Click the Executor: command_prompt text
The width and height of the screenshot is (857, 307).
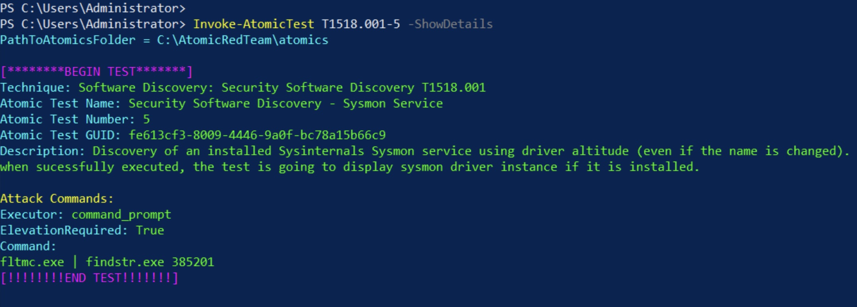pyautogui.click(x=85, y=215)
